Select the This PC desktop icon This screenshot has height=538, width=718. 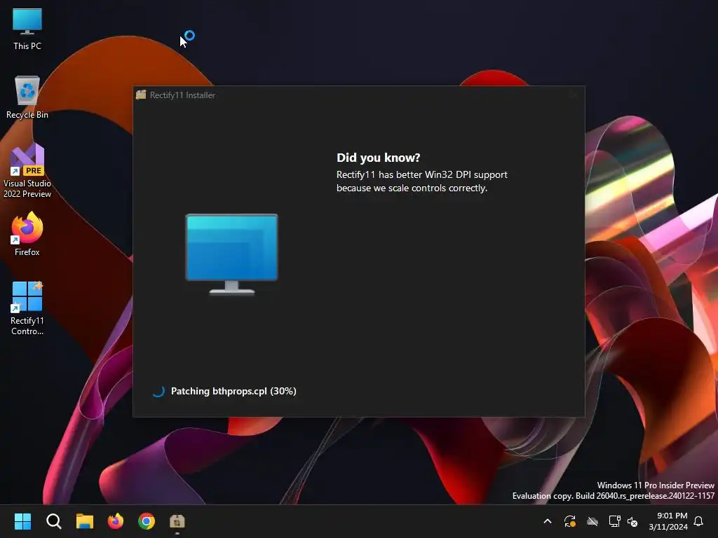pos(27,29)
